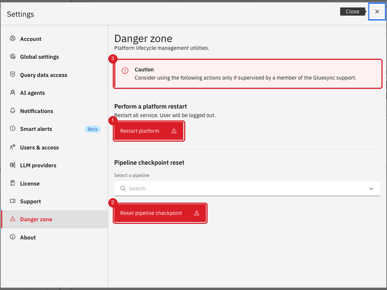
Task: Click the LLM providers brain icon
Action: [x=13, y=165]
